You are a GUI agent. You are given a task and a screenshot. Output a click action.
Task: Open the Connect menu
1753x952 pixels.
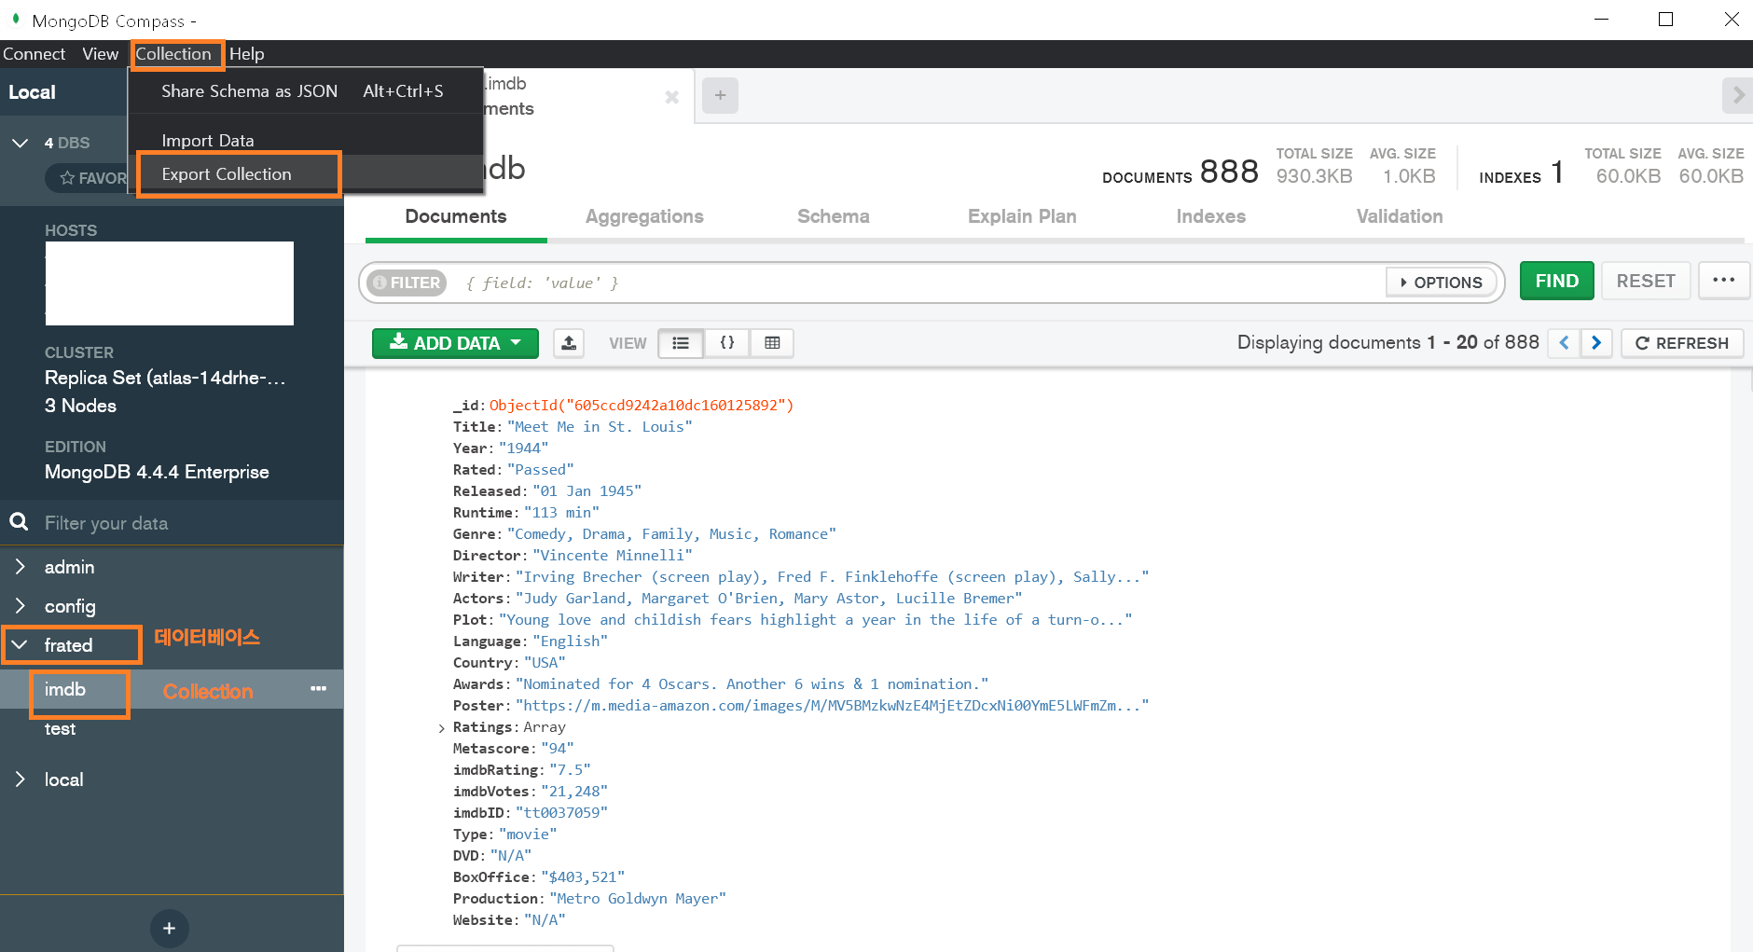click(34, 54)
